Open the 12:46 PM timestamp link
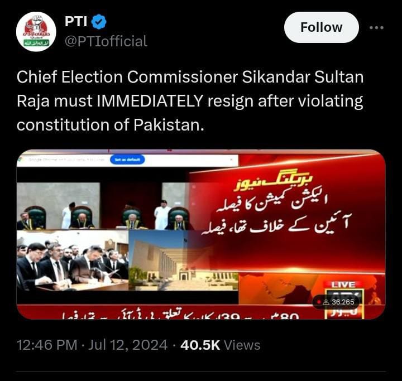This screenshot has width=402, height=381. tap(47, 345)
